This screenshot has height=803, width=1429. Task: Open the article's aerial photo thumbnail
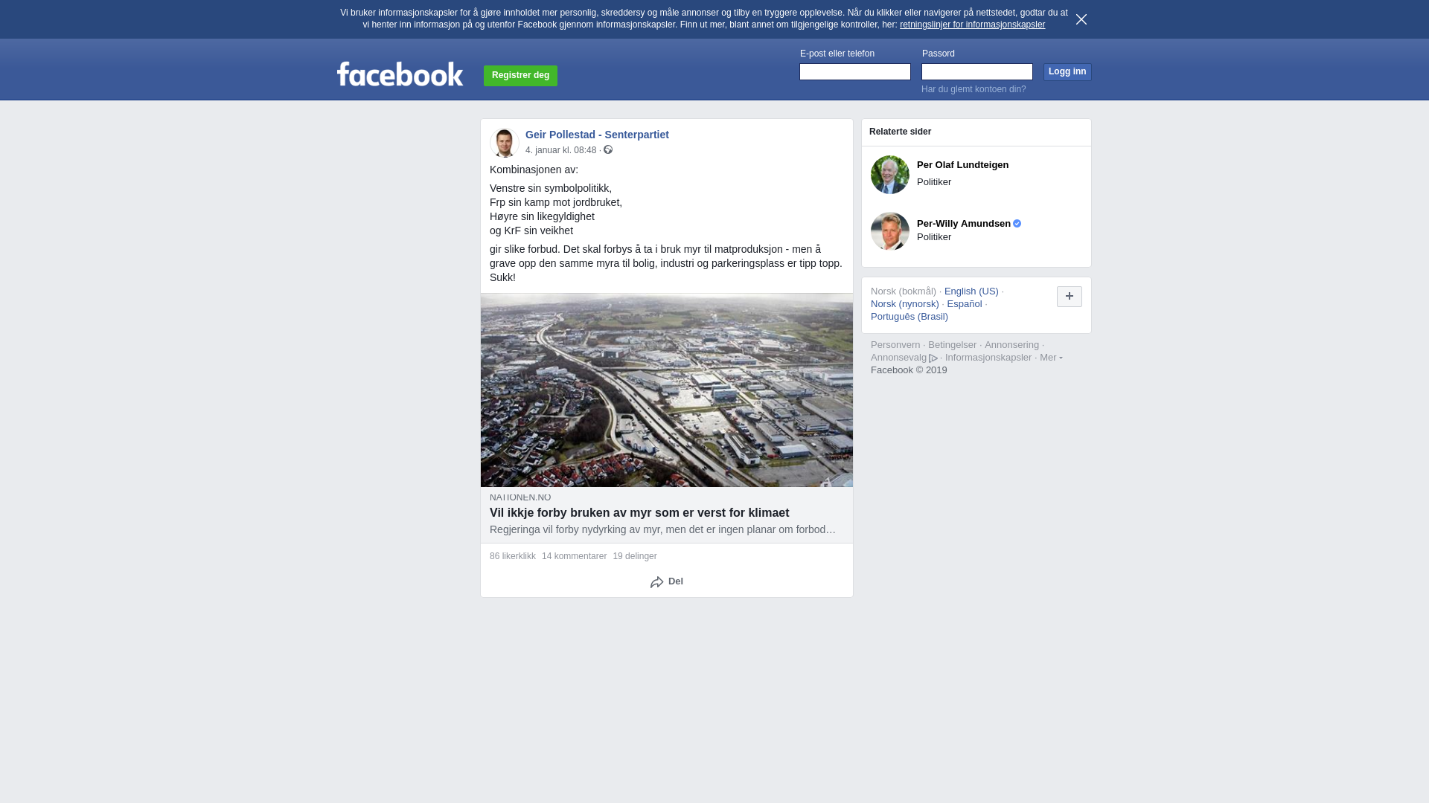pyautogui.click(x=667, y=390)
